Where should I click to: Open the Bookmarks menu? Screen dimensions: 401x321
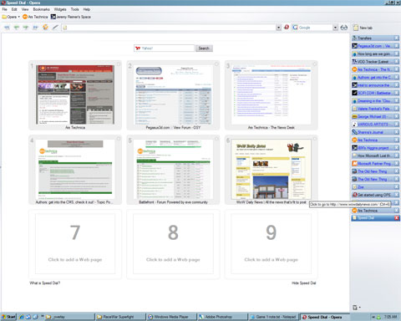41,9
